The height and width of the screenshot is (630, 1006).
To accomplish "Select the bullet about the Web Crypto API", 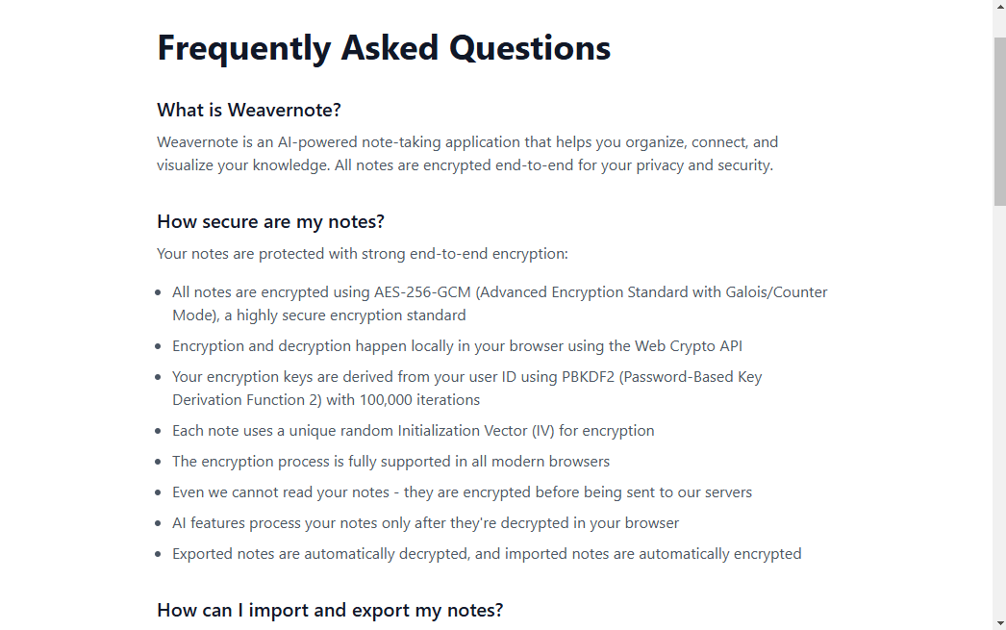I will 457,345.
